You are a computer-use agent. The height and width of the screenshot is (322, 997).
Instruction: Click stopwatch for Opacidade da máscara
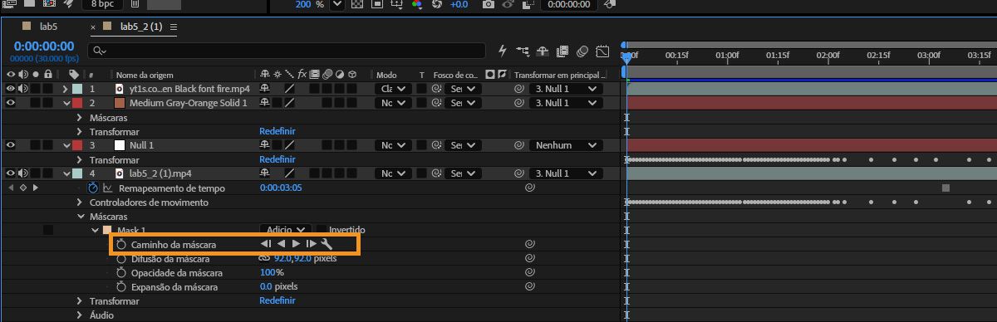pyautogui.click(x=121, y=272)
